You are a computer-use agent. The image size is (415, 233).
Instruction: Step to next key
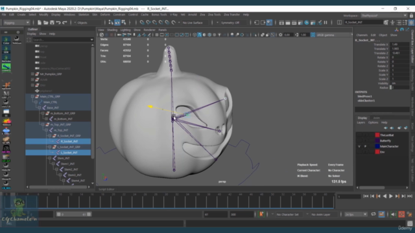tap(397, 196)
